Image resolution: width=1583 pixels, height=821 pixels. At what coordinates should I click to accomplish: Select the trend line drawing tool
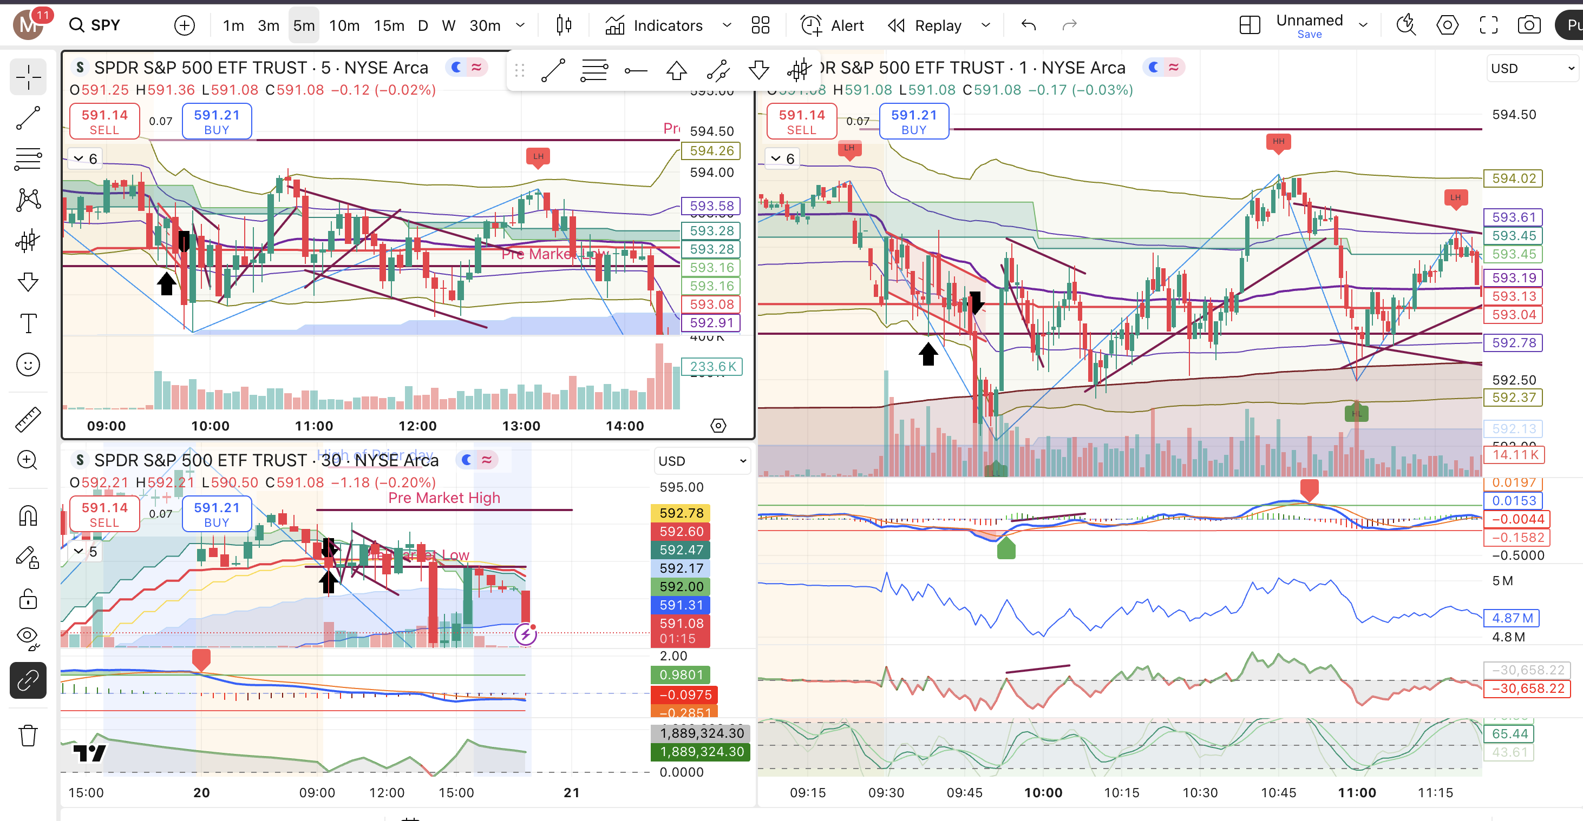coord(28,118)
